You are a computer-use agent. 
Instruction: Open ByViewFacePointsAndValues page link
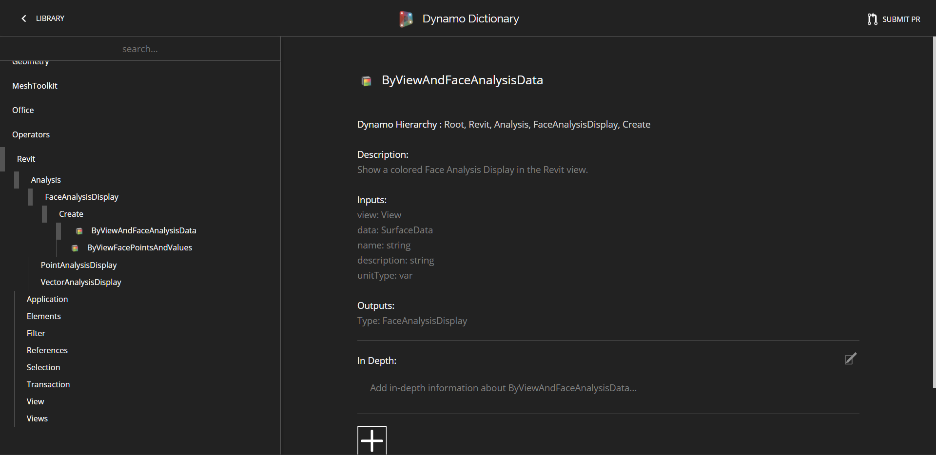click(139, 247)
